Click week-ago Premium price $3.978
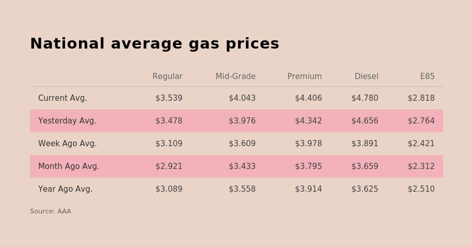 coord(308,144)
